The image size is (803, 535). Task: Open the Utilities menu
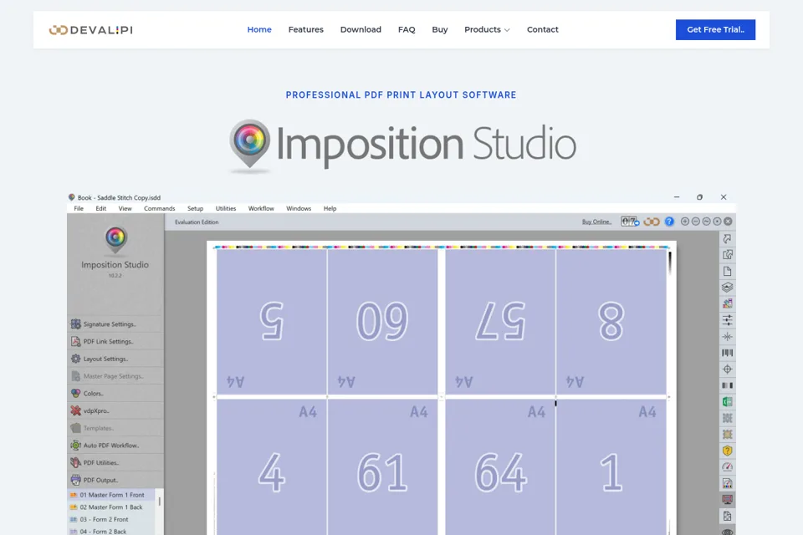[226, 208]
